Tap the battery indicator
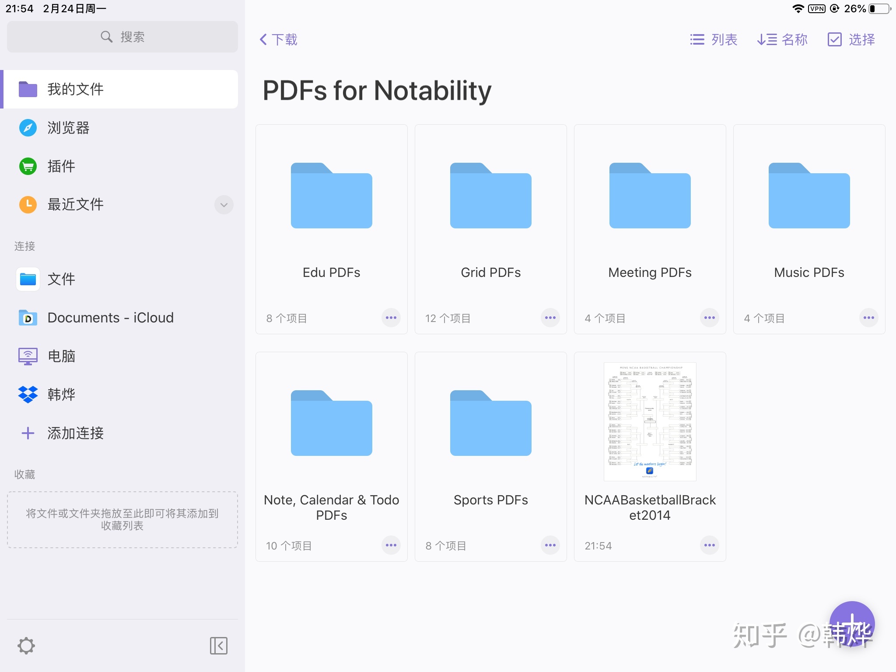The image size is (896, 672). (880, 9)
